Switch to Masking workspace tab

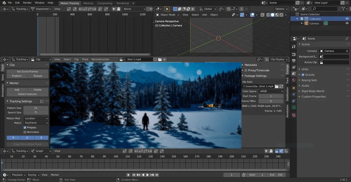88,3
